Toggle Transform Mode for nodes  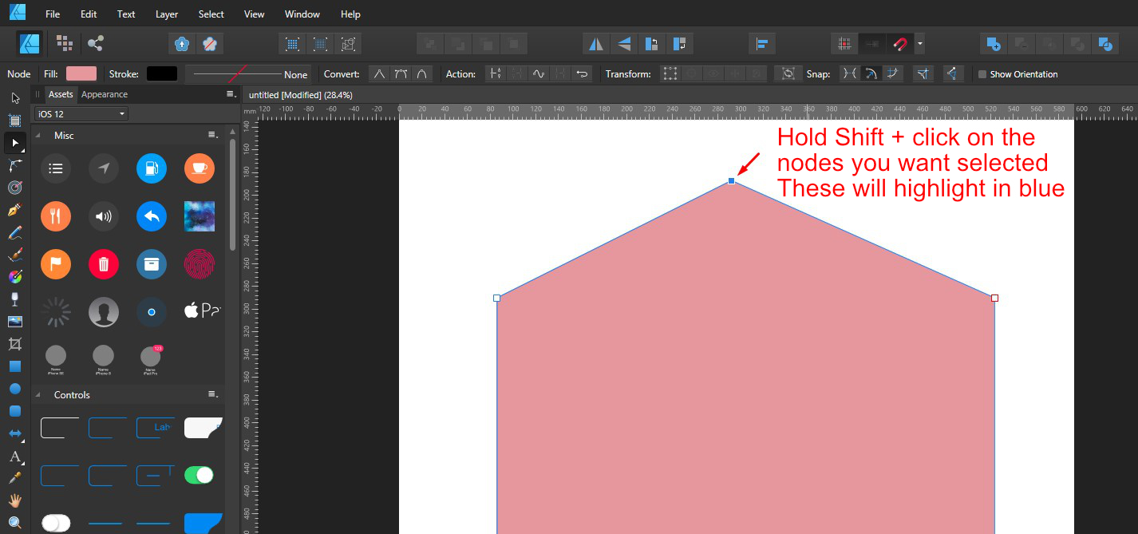pyautogui.click(x=670, y=73)
